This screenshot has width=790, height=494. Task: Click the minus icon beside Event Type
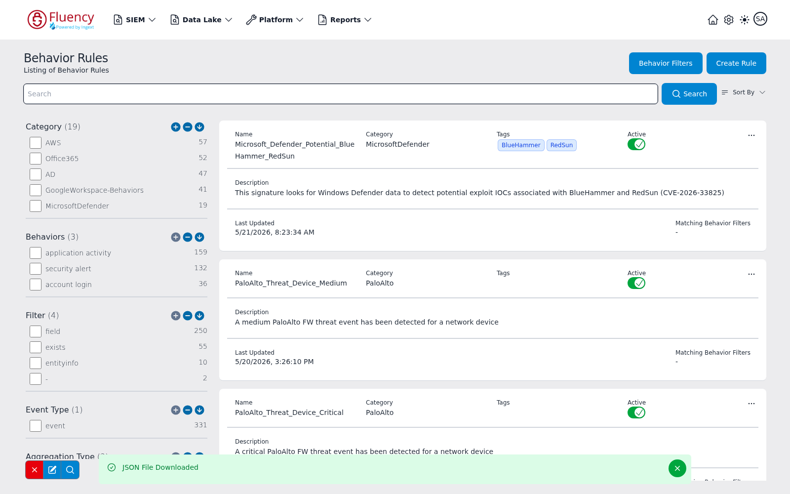pyautogui.click(x=188, y=410)
